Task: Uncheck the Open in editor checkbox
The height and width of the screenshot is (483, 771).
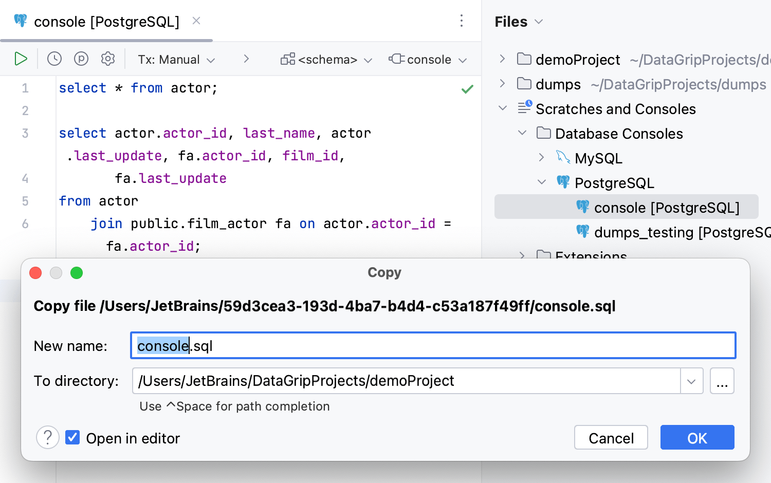Action: point(72,438)
